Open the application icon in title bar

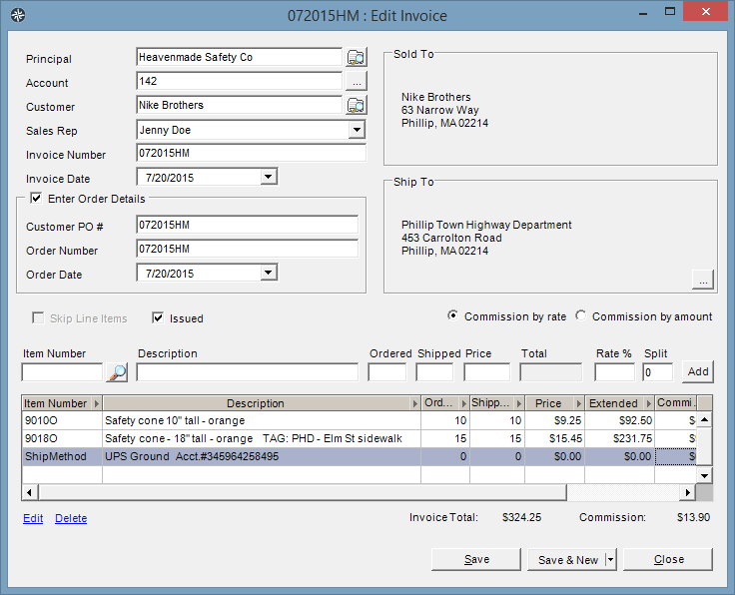18,15
